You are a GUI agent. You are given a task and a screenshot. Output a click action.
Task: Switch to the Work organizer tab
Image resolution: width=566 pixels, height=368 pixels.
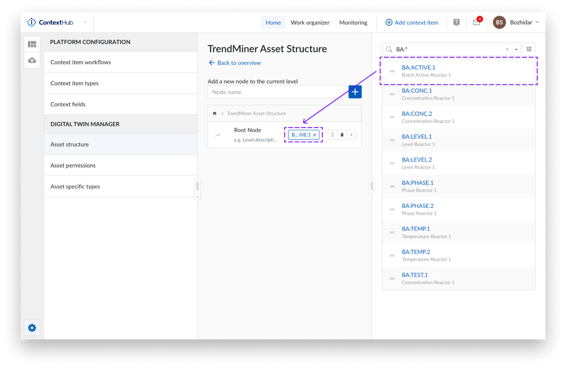tap(310, 23)
